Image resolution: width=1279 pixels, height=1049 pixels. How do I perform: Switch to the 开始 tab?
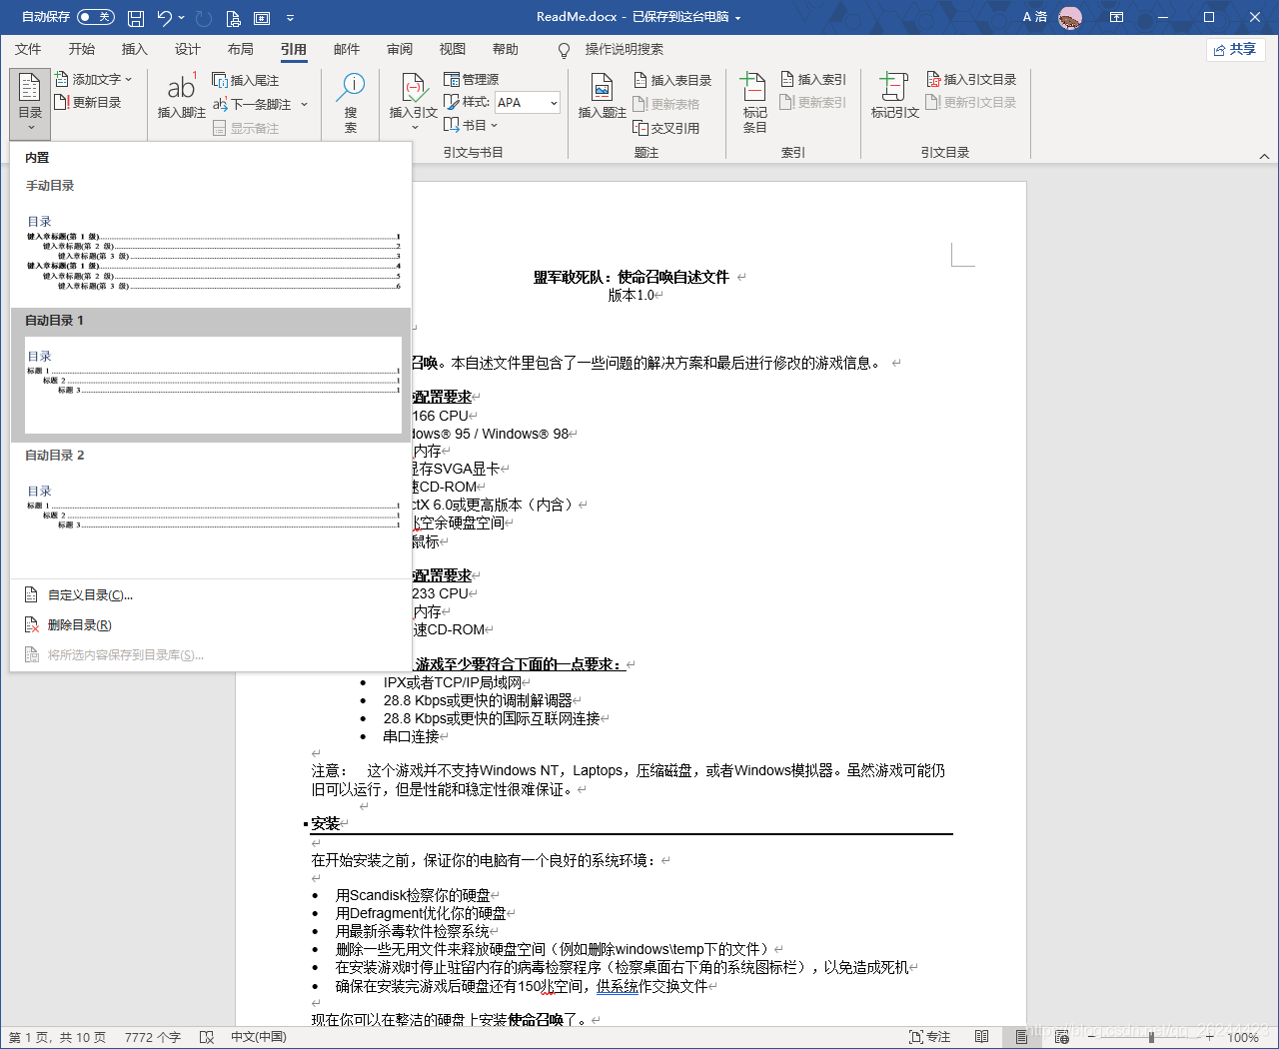81,49
